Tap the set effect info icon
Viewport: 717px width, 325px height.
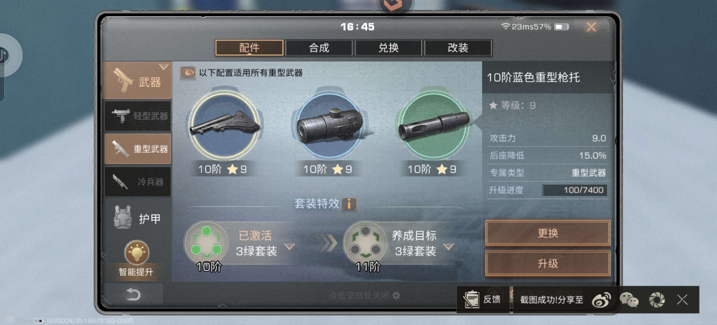[349, 204]
